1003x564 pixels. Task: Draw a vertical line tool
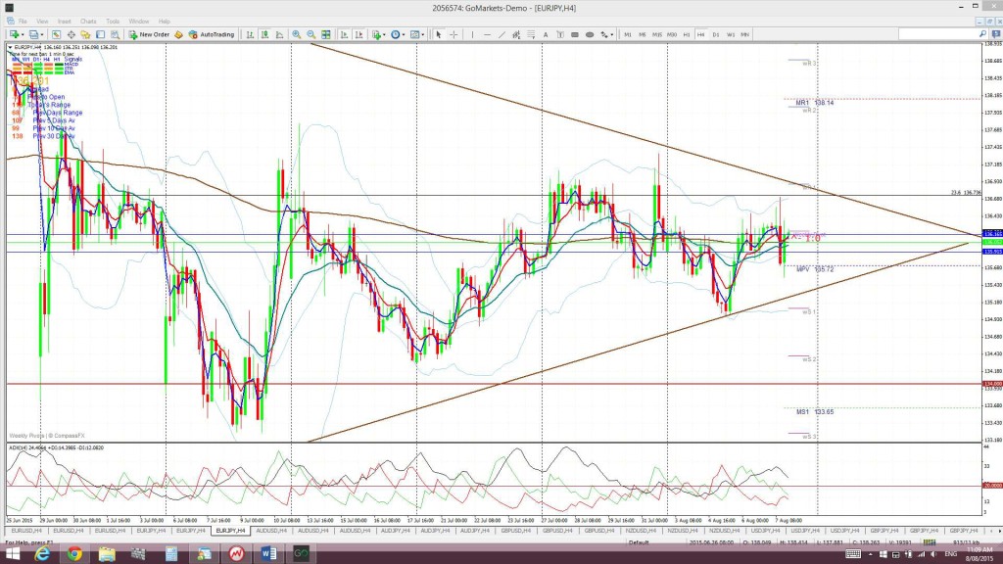click(473, 34)
